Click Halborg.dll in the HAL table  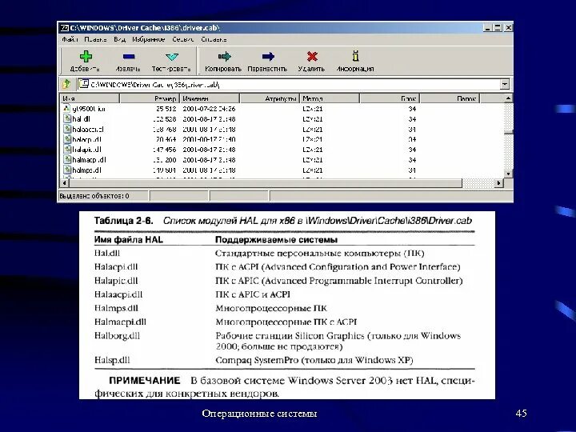point(117,336)
